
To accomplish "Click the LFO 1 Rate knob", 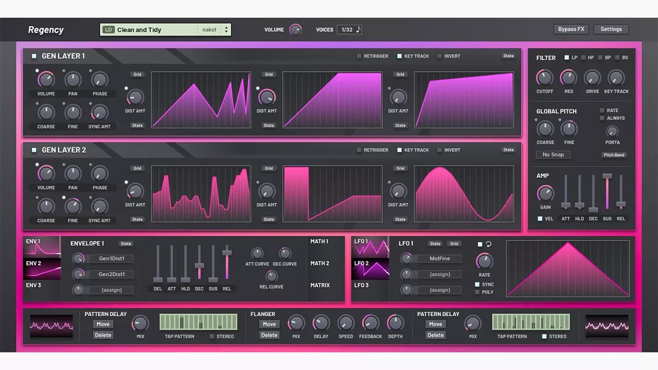I will [484, 261].
